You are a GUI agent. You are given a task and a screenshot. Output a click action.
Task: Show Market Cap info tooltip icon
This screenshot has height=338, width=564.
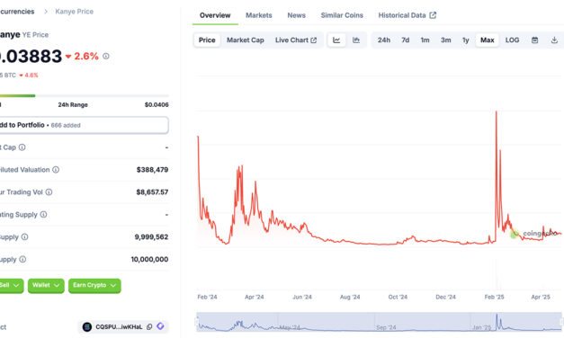click(x=22, y=147)
